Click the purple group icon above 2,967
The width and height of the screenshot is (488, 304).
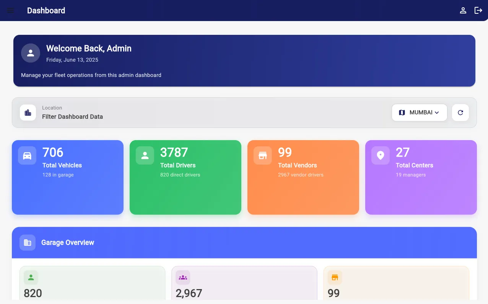tap(183, 278)
